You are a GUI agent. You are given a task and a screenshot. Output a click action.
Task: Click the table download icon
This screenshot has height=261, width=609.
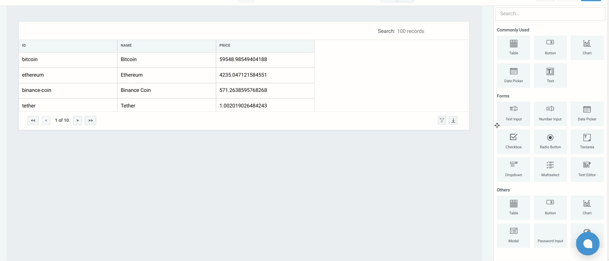453,120
